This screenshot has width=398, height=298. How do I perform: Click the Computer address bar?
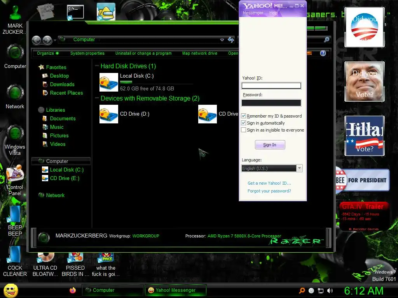coord(142,40)
